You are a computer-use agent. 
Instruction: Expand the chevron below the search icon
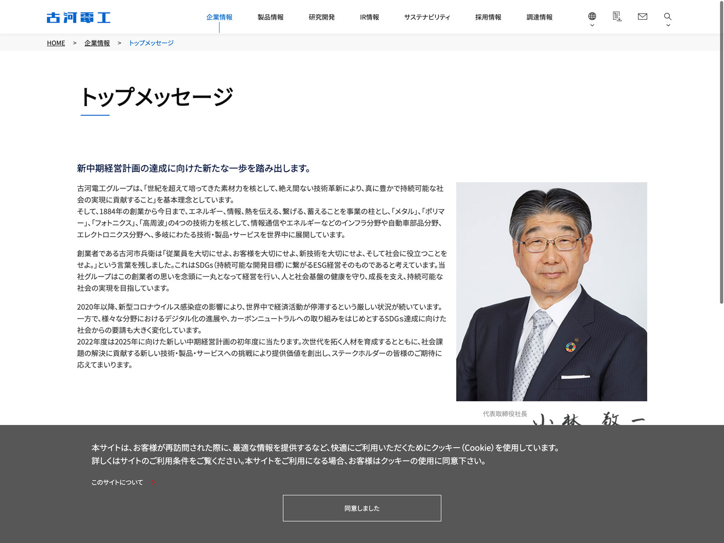click(668, 25)
